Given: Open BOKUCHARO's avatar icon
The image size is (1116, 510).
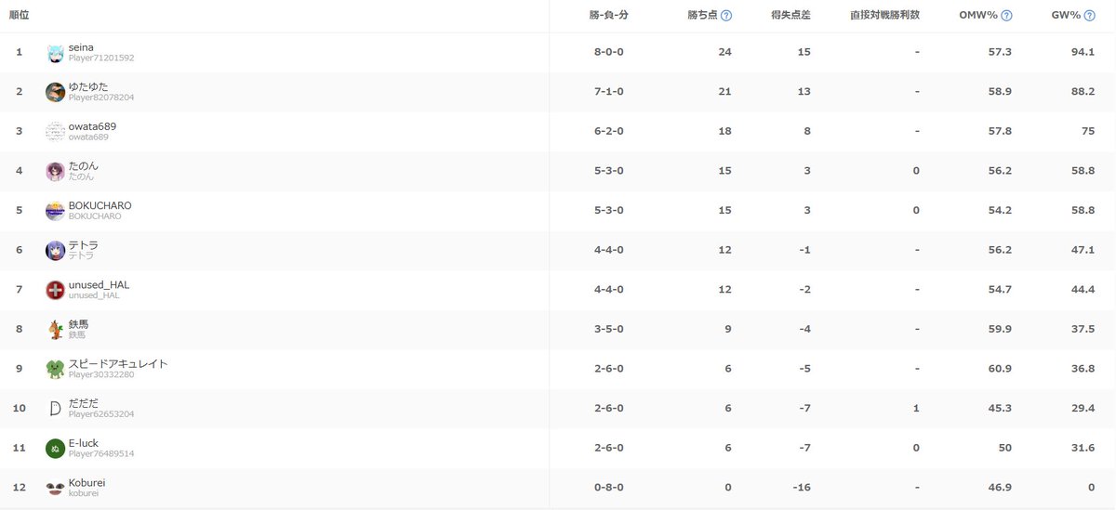Looking at the screenshot, I should coord(56,211).
